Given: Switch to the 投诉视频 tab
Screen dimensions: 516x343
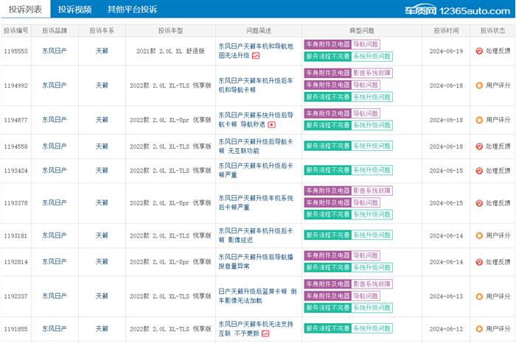Looking at the screenshot, I should 74,10.
